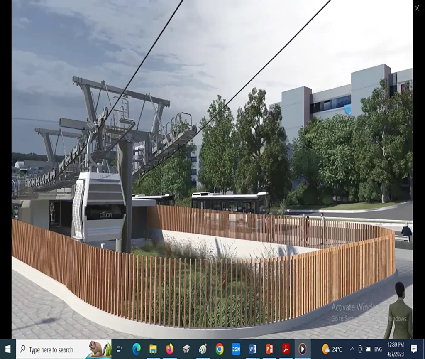Image resolution: width=425 pixels, height=359 pixels.
Task: Select the active media player taskbar icon
Action: point(302,349)
